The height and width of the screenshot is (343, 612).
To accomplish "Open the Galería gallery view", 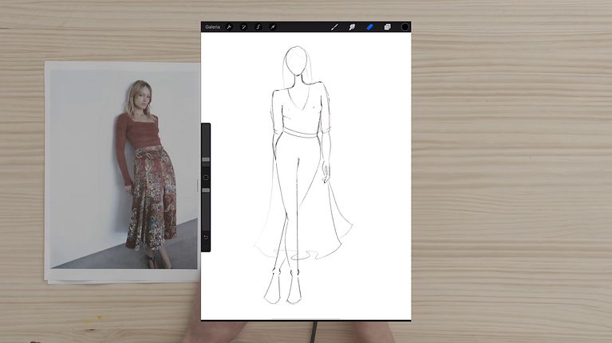I will [212, 27].
